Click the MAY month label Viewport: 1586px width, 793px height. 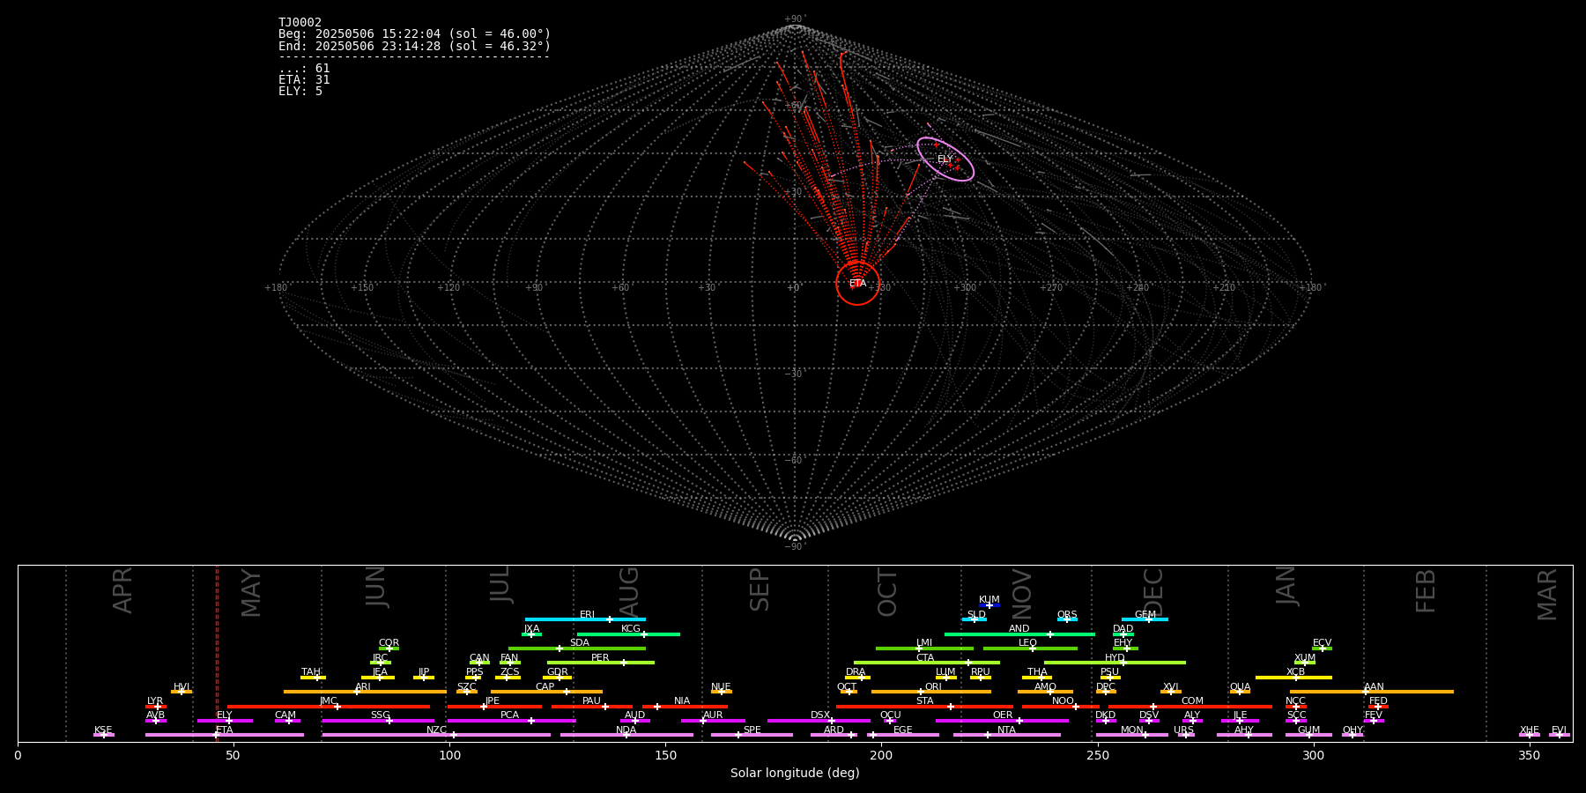(x=251, y=592)
